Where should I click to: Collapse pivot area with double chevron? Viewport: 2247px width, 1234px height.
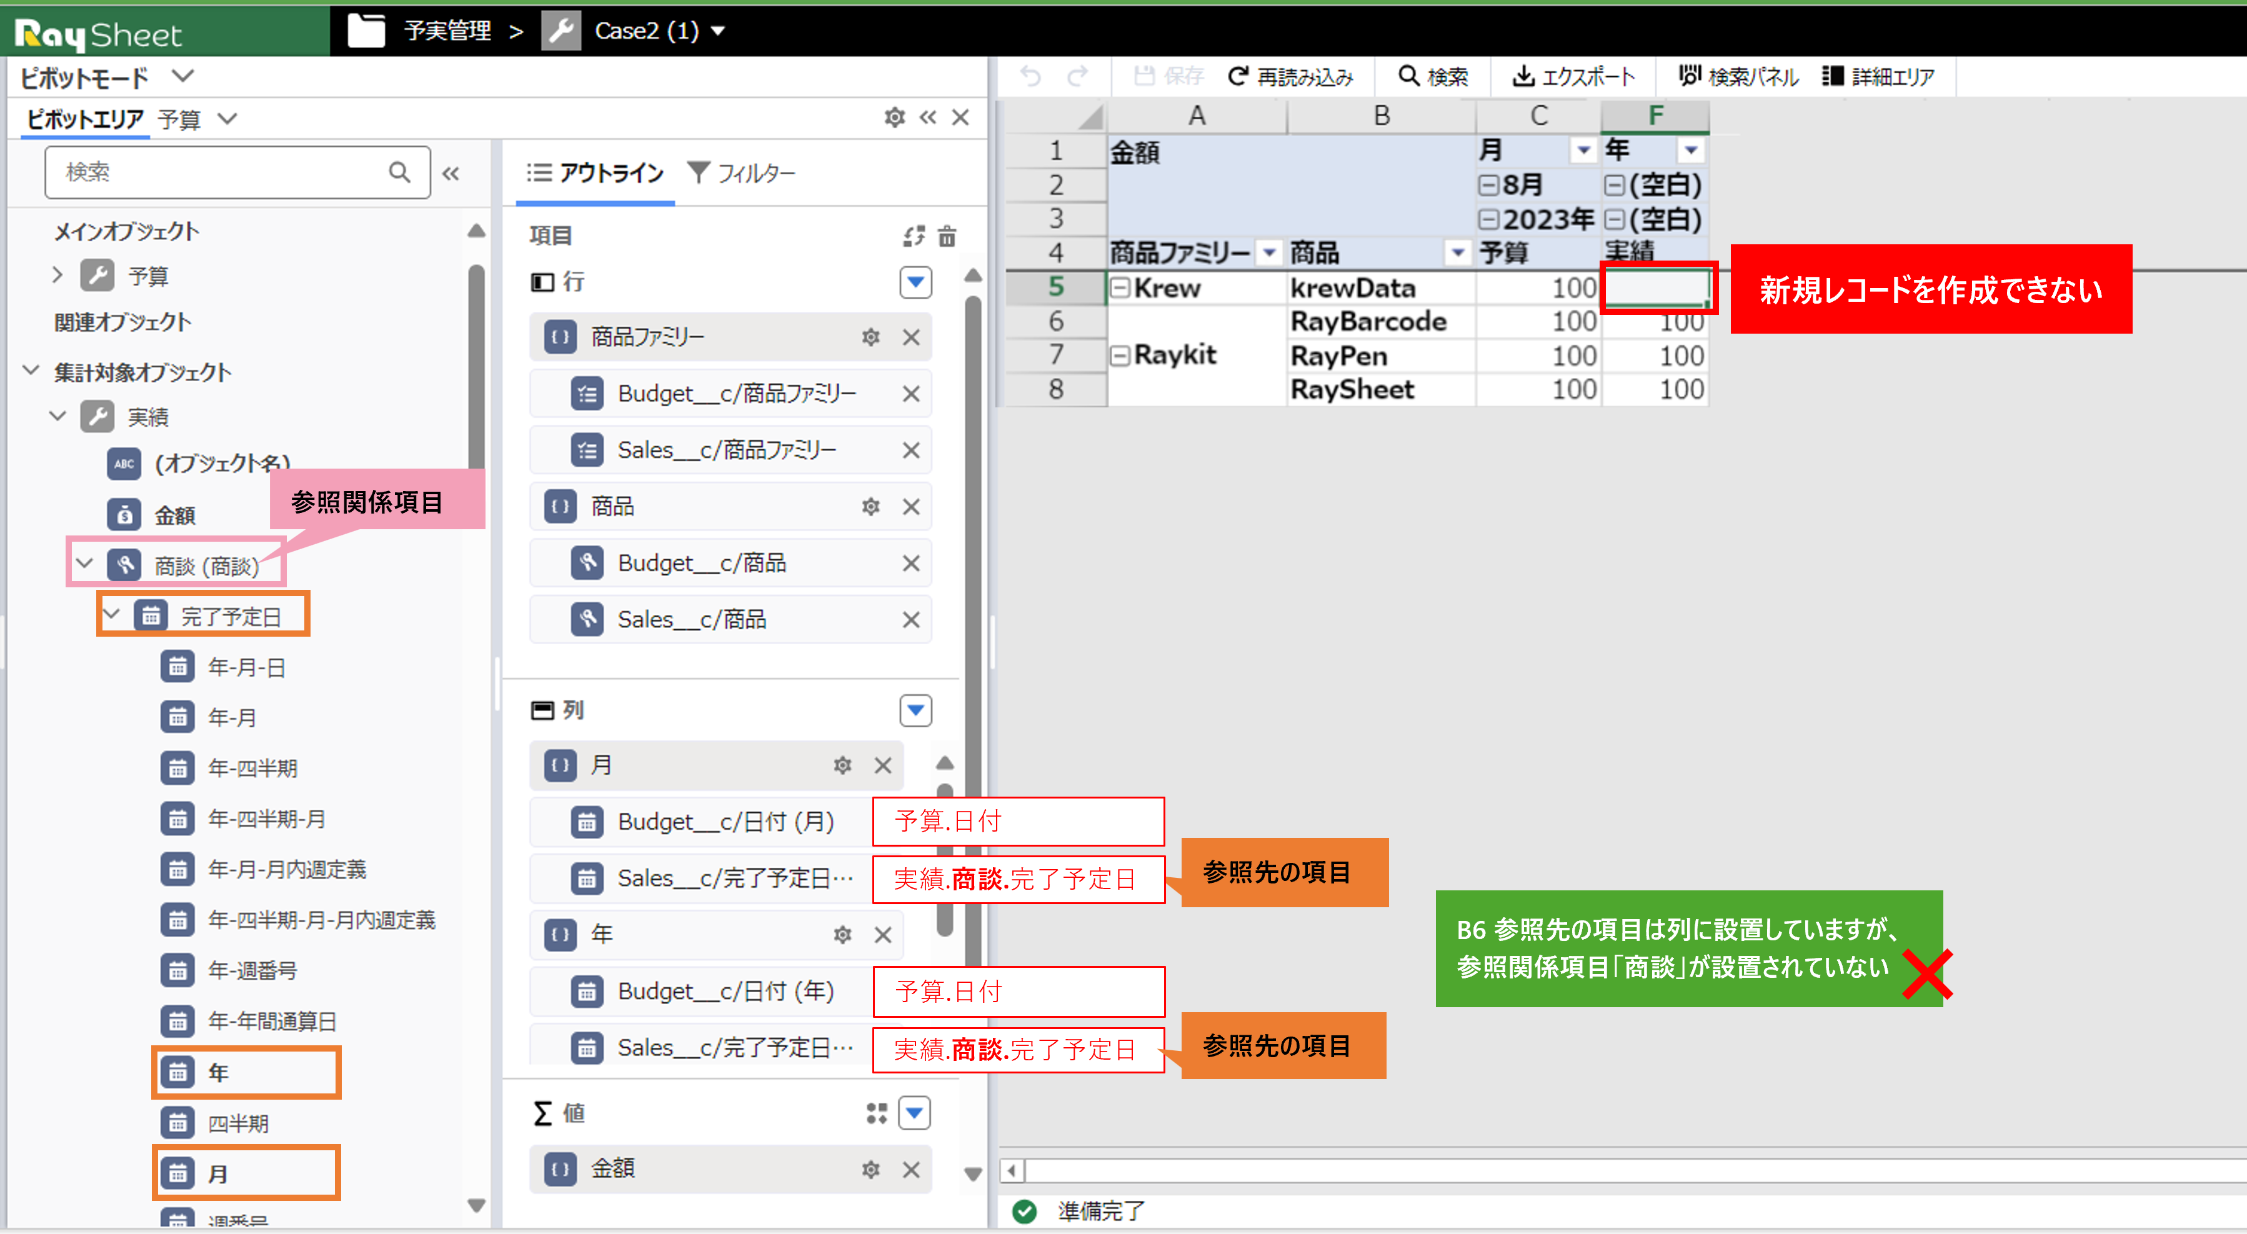click(927, 117)
